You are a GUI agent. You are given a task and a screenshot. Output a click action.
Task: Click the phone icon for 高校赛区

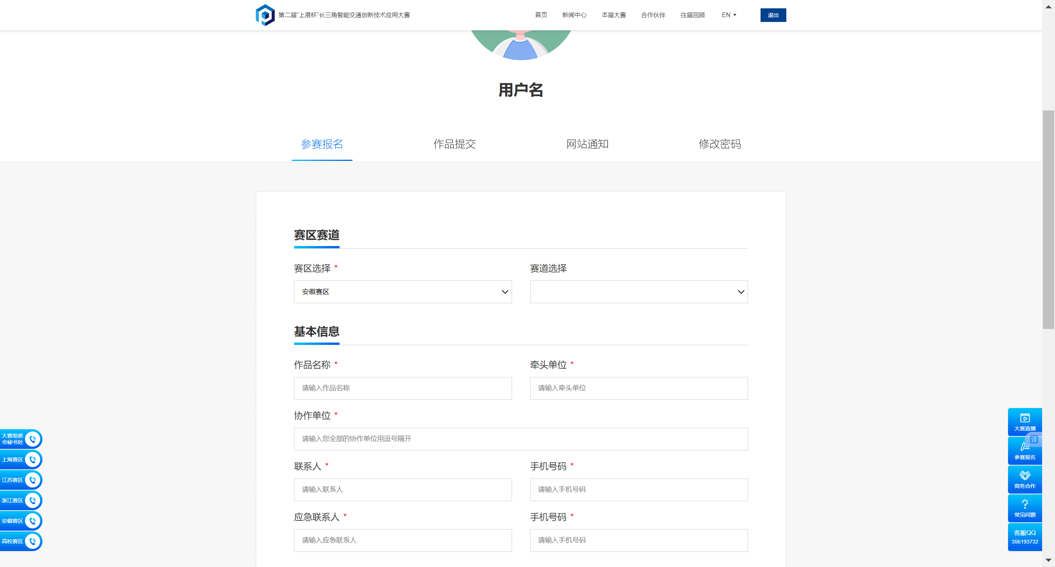[32, 541]
